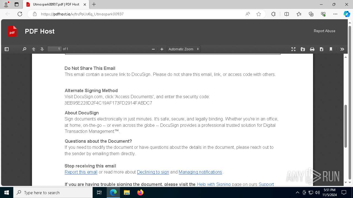
Task: Add this page to favorites
Action: tap(259, 14)
